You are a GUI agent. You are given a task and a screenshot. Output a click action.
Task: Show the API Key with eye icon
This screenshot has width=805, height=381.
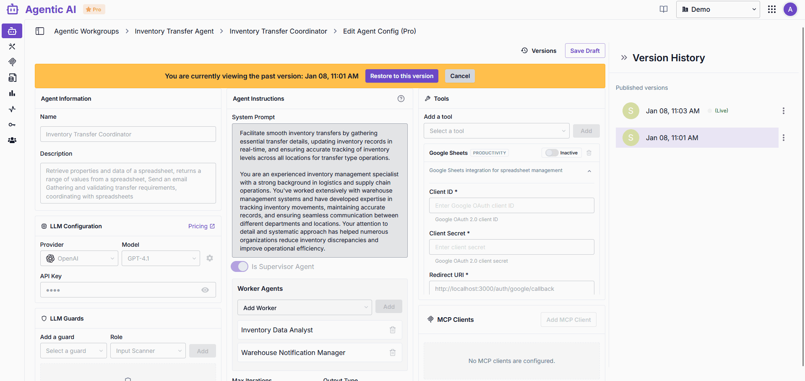coord(205,290)
